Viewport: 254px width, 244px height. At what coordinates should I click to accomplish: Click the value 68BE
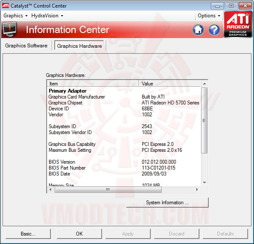coord(147,109)
